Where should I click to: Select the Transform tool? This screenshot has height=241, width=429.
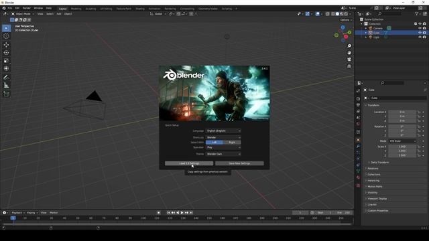(6, 68)
